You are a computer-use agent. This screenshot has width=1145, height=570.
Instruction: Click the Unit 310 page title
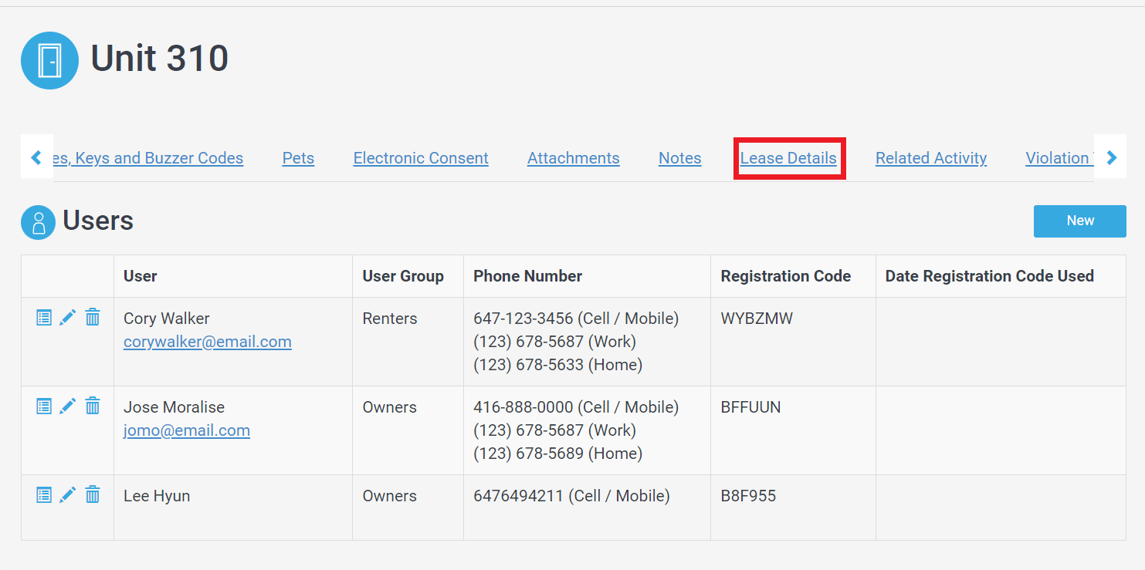(160, 59)
